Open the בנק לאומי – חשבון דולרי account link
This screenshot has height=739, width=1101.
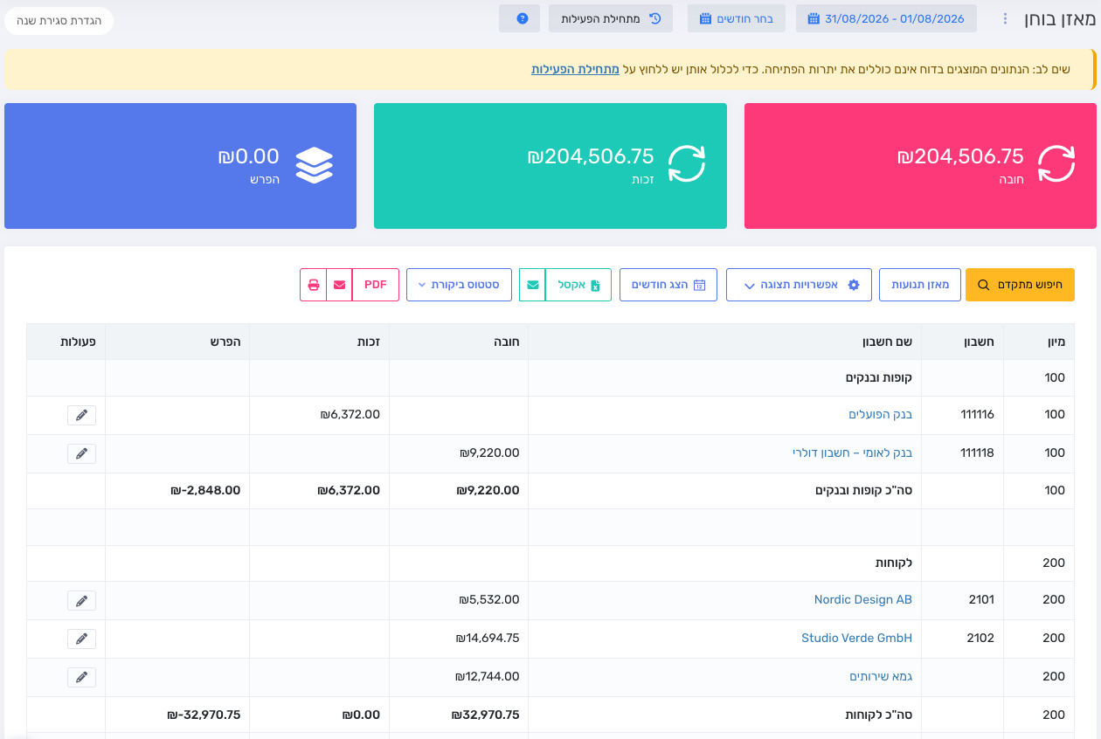pos(852,452)
